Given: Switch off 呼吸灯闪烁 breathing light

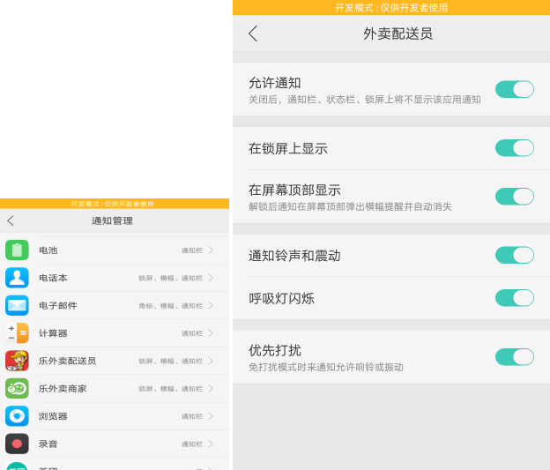Looking at the screenshot, I should pyautogui.click(x=514, y=298).
